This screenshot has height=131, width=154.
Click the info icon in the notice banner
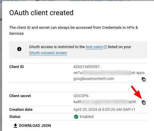pos(19,49)
